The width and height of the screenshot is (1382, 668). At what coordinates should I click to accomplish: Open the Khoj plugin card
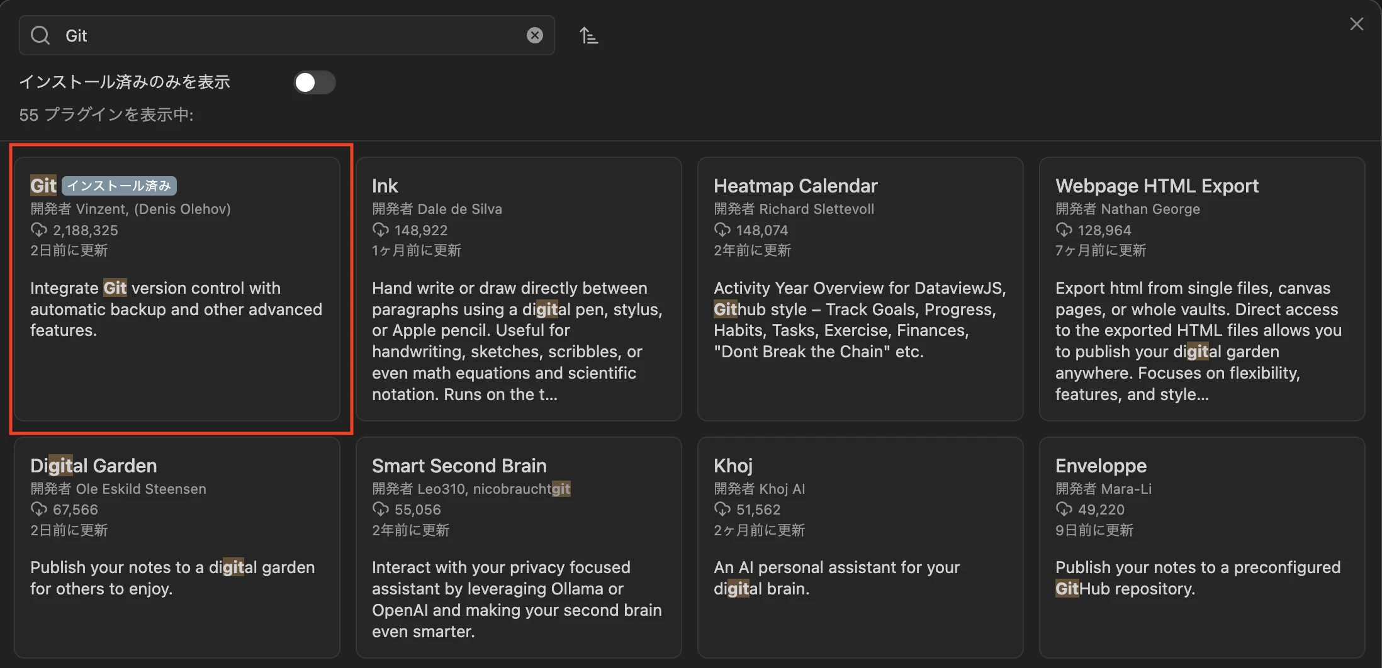(860, 547)
